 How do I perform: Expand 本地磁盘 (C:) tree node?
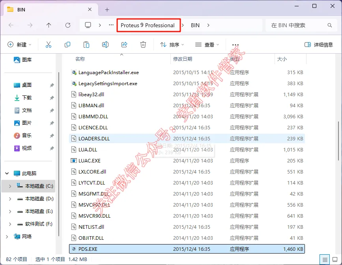pyautogui.click(x=10, y=186)
